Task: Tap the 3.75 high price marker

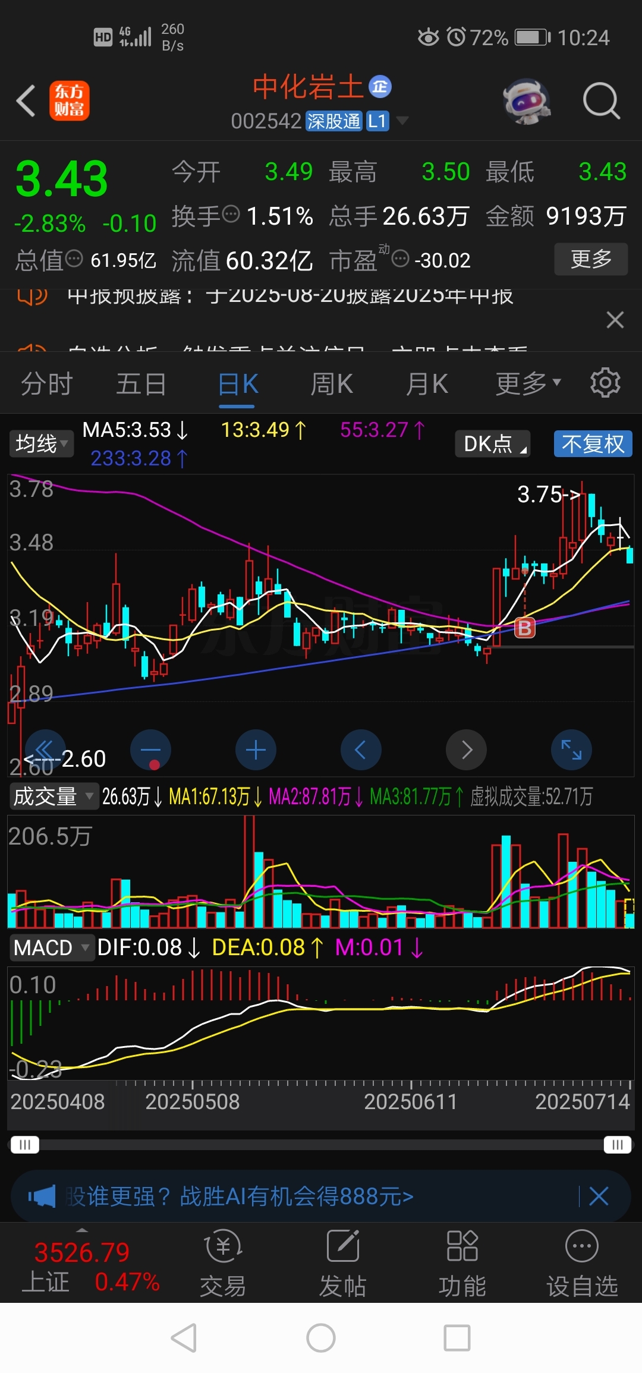Action: coord(548,495)
